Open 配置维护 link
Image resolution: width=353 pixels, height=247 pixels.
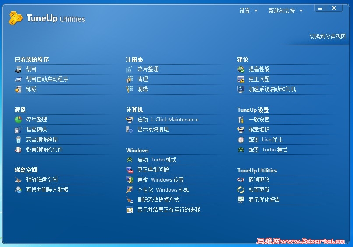coord(259,130)
